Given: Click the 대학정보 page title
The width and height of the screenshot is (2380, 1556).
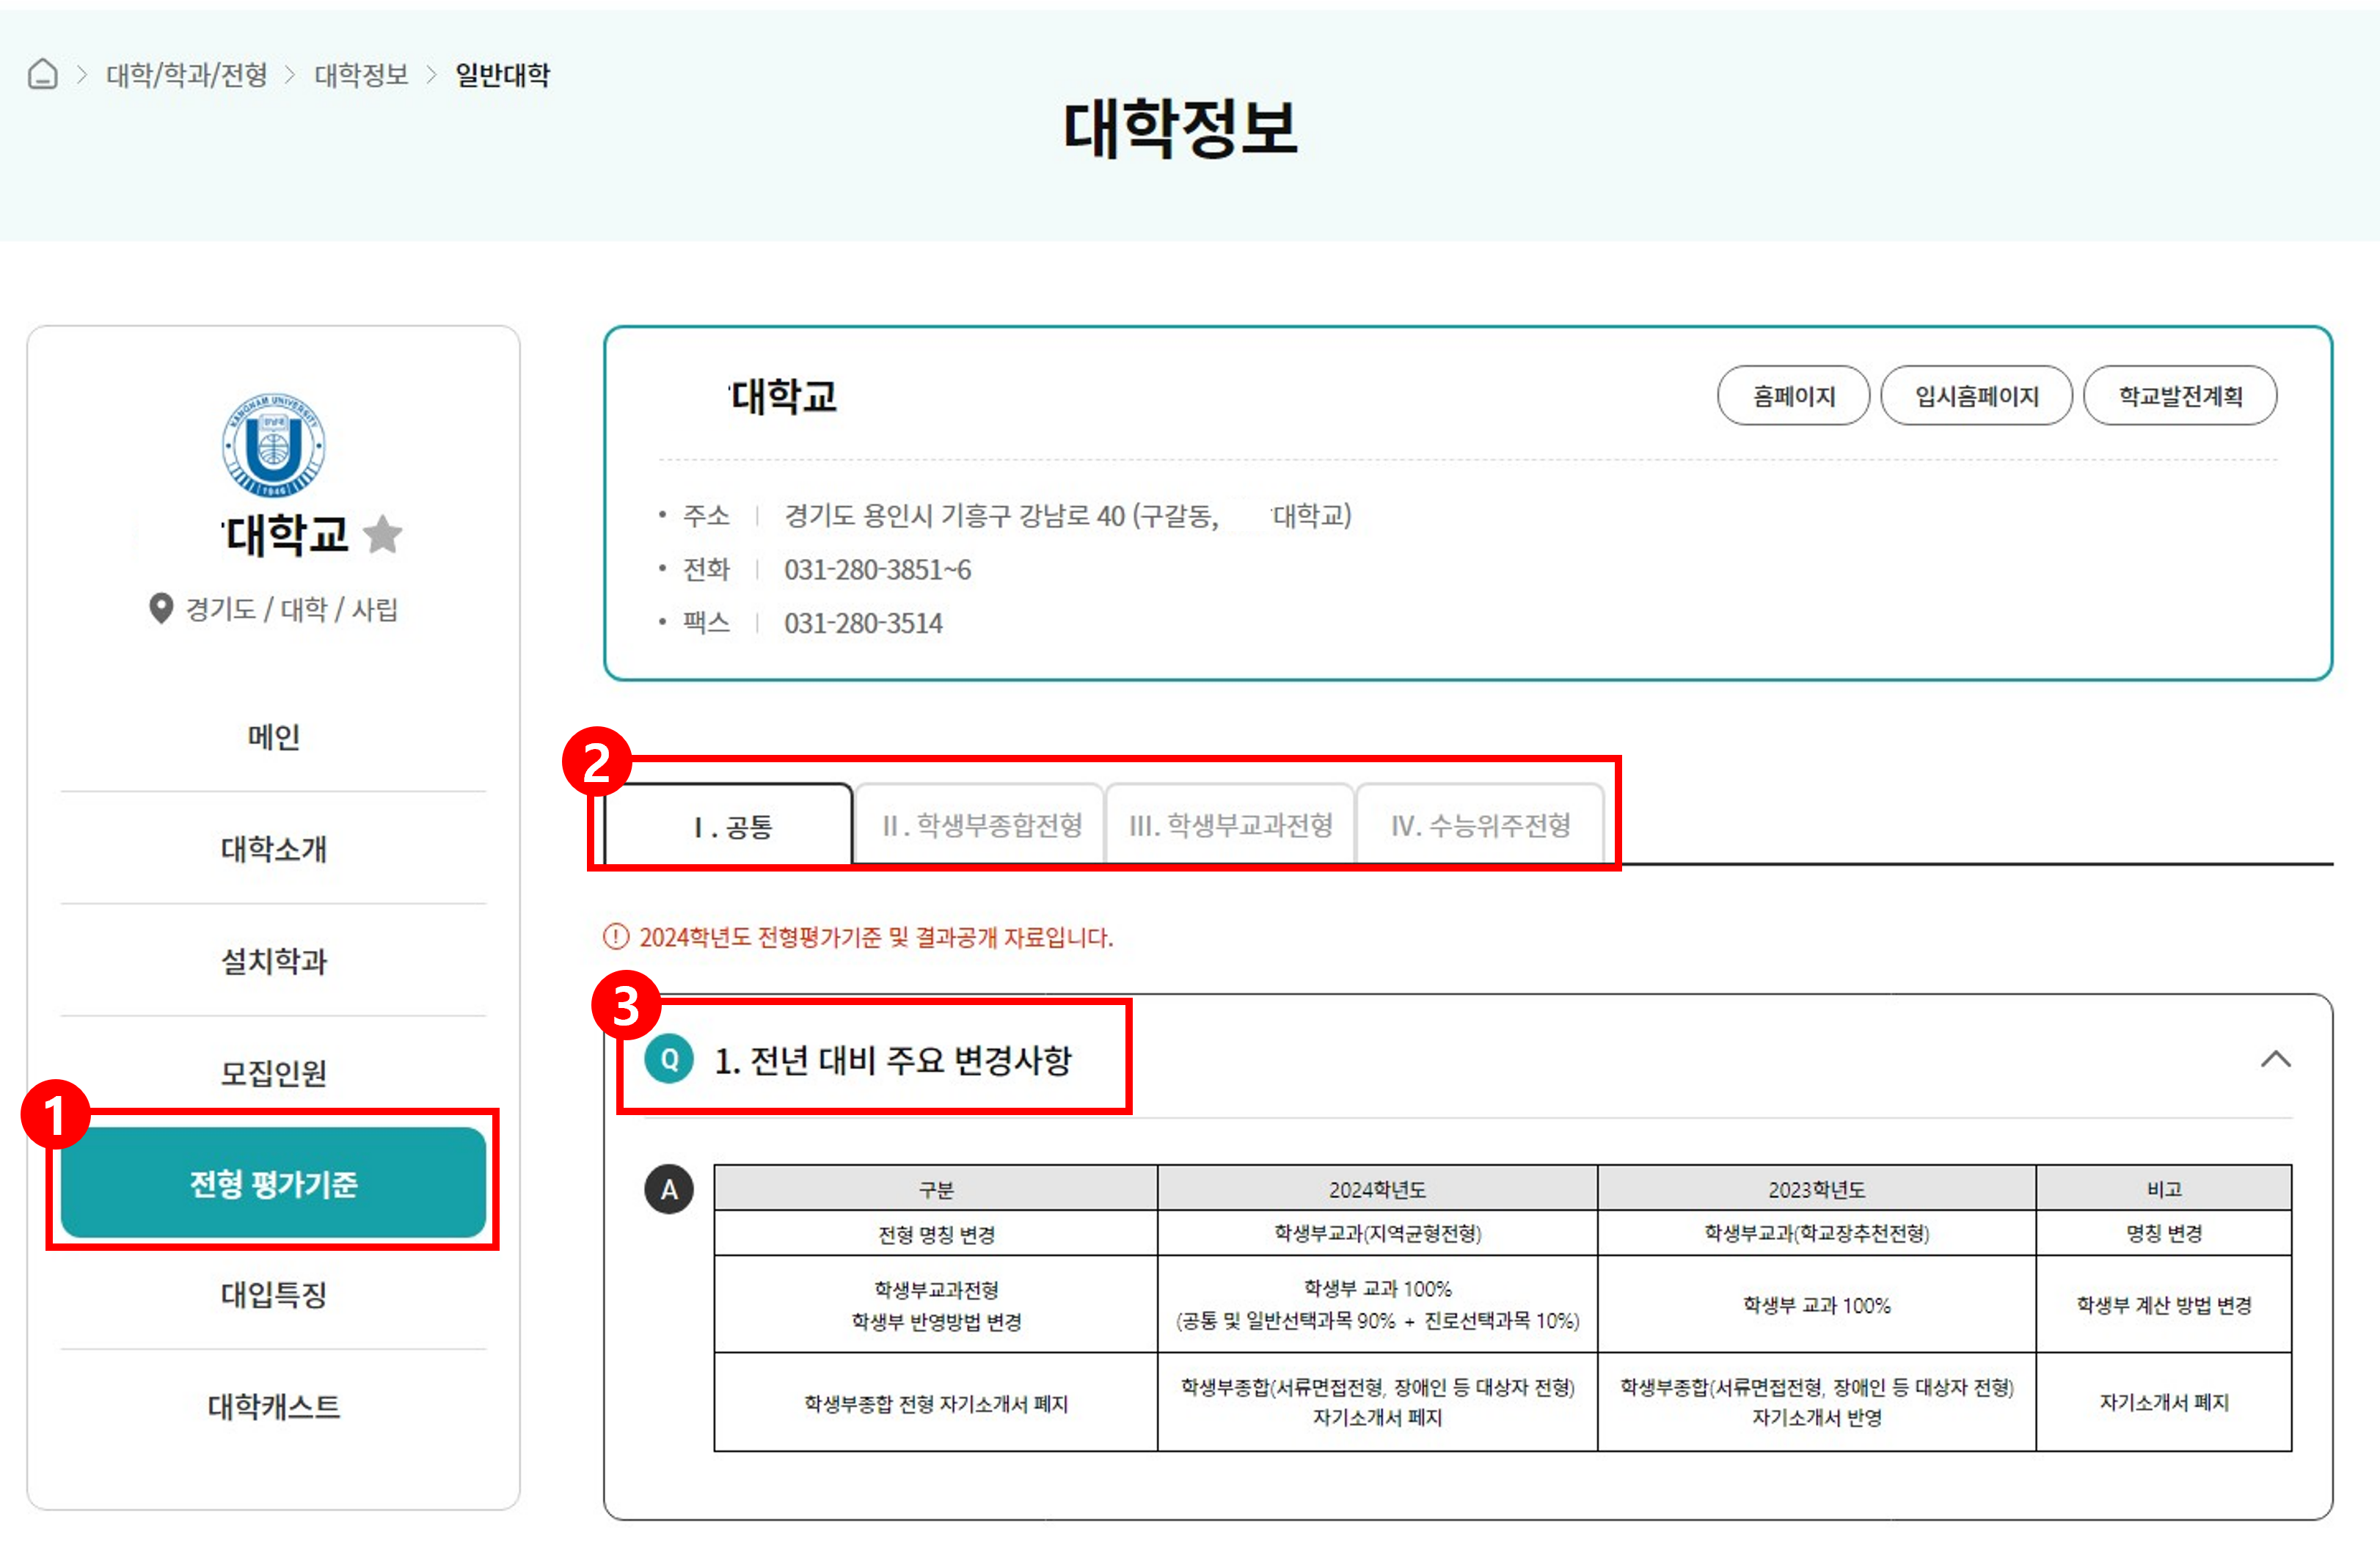Looking at the screenshot, I should click(1180, 128).
